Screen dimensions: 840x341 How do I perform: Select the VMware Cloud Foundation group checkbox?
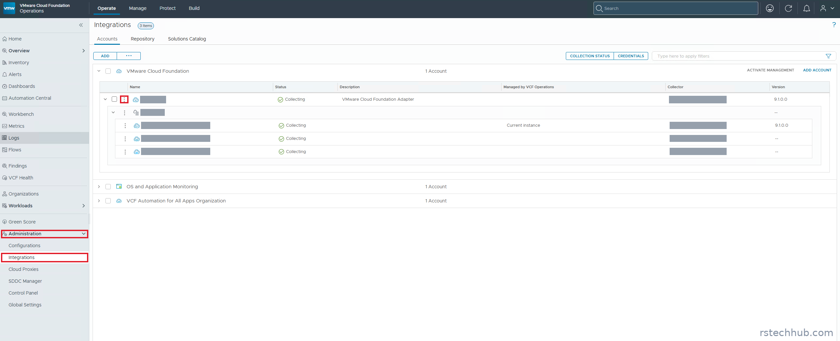point(108,71)
